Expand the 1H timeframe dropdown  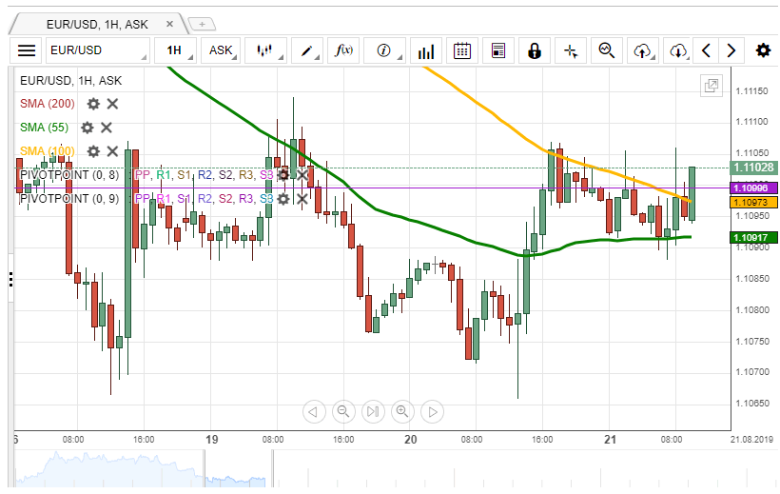178,50
